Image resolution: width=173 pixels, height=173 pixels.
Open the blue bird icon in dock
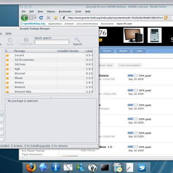142,168
